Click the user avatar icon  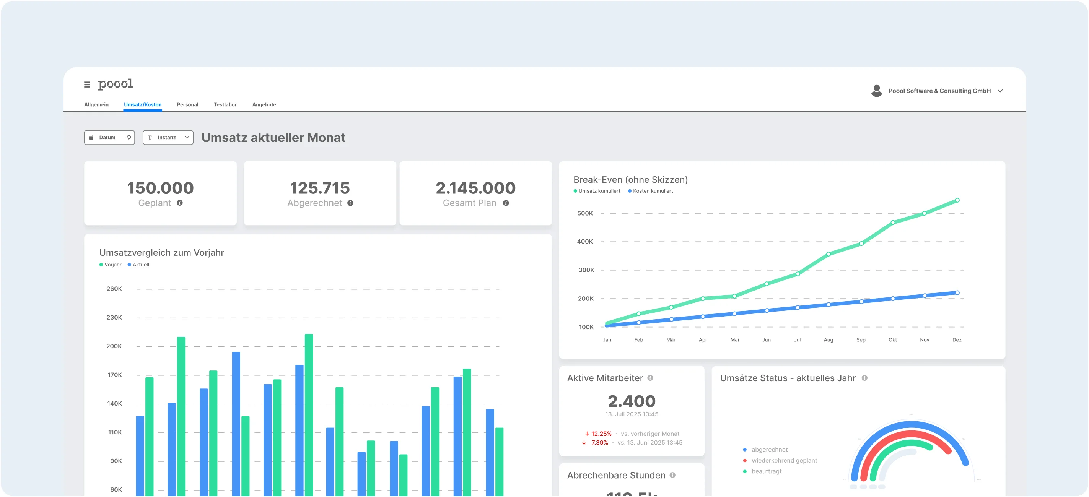click(876, 91)
